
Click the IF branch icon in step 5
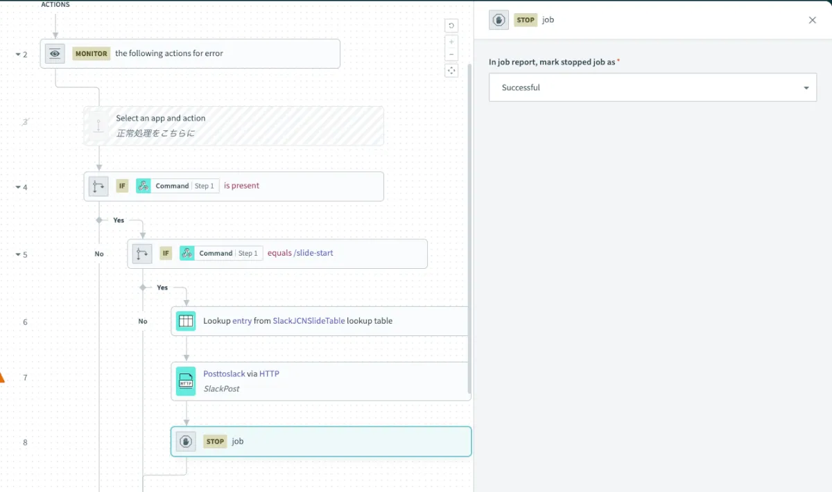tap(143, 254)
